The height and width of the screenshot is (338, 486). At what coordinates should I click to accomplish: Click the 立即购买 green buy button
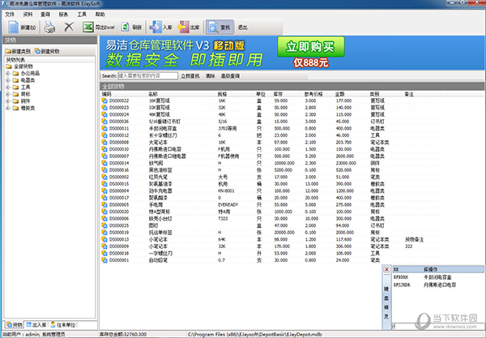pos(311,47)
